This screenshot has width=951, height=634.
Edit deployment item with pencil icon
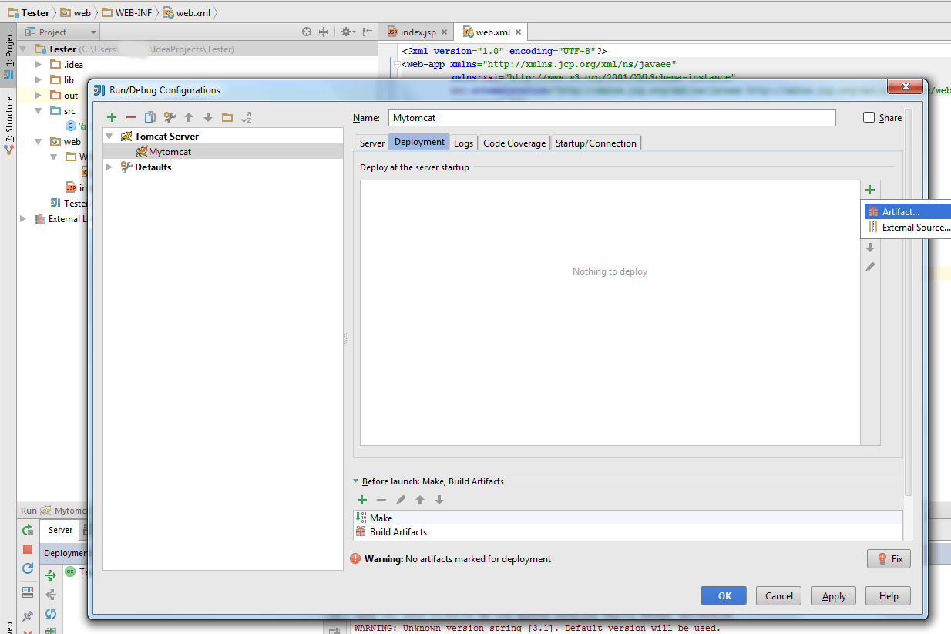tap(870, 267)
